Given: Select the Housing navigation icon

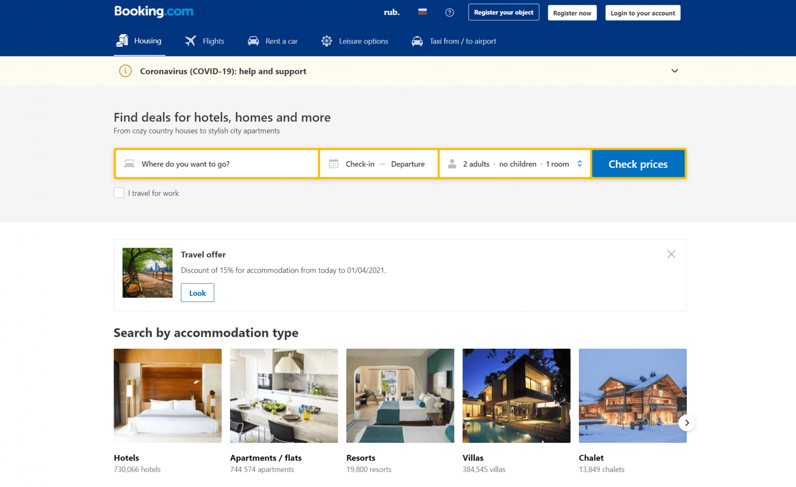Looking at the screenshot, I should [x=122, y=40].
